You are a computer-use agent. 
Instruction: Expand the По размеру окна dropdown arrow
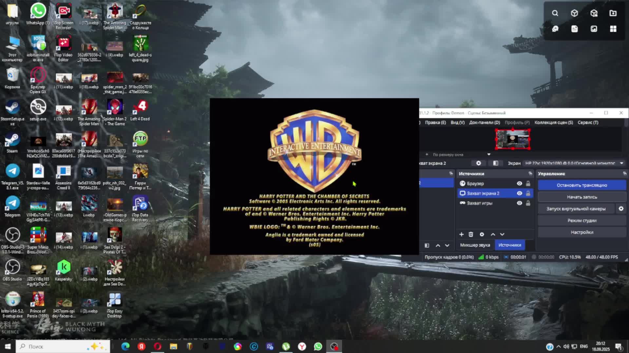click(488, 154)
